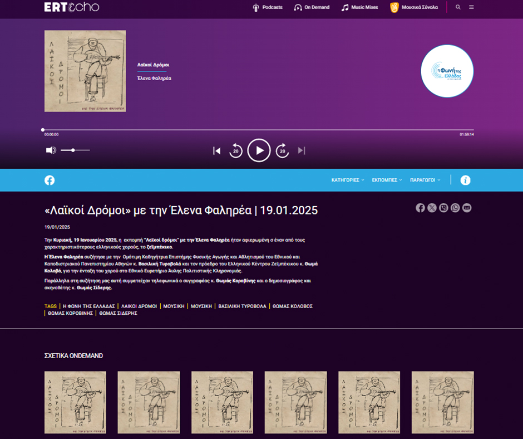
Task: Click the total duration 01:59:14
Action: coord(467,134)
